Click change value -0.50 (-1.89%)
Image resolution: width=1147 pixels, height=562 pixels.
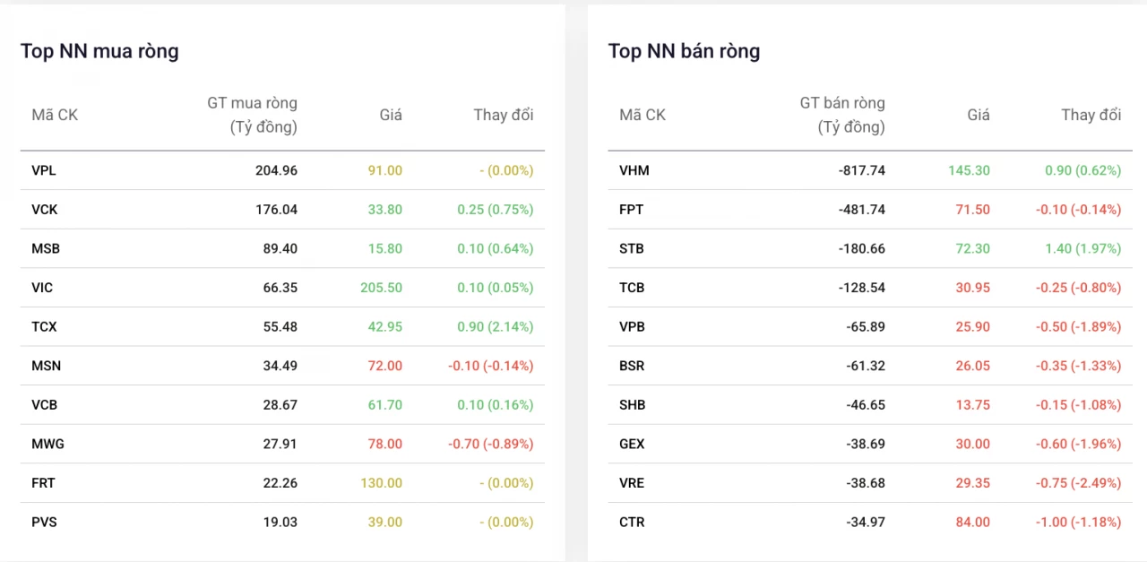[x=1077, y=327]
